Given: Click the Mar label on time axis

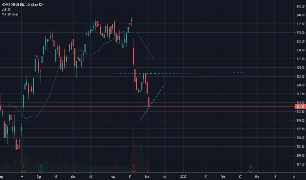Looking at the screenshot, I should point(257,177).
